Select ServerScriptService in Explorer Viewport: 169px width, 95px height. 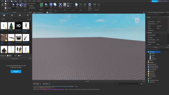pyautogui.click(x=154, y=68)
